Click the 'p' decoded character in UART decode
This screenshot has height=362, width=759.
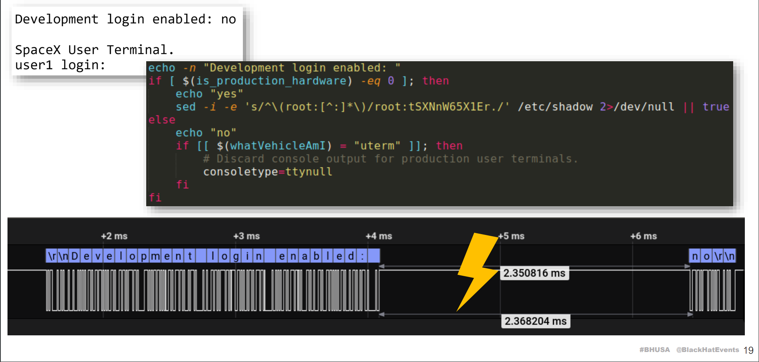(x=144, y=256)
